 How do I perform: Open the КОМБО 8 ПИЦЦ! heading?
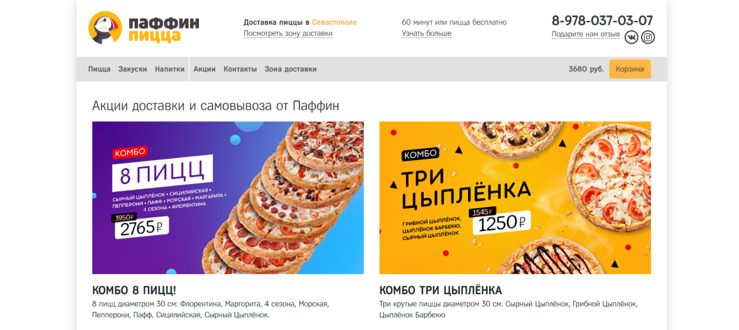(134, 291)
